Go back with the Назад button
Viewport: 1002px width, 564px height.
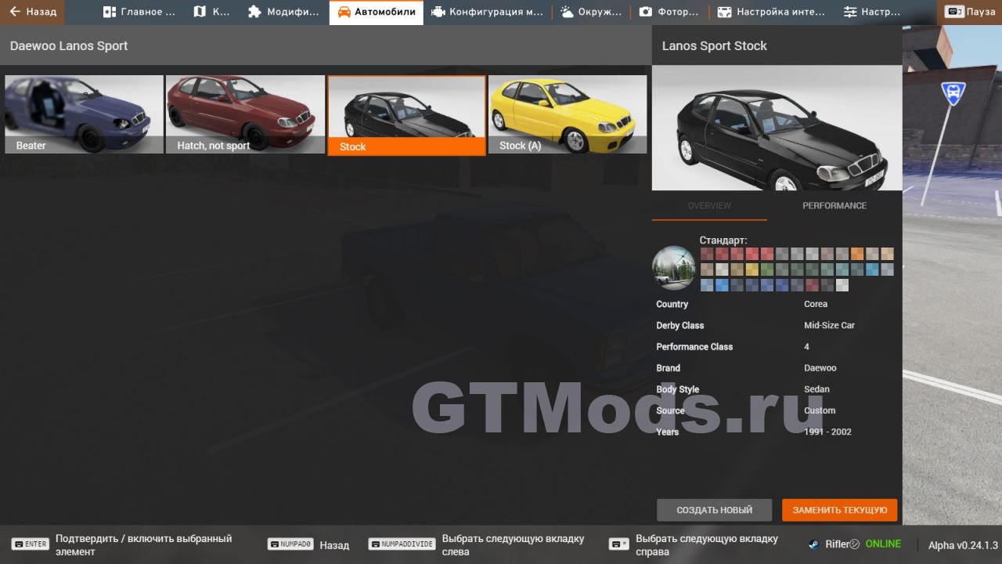coord(33,12)
